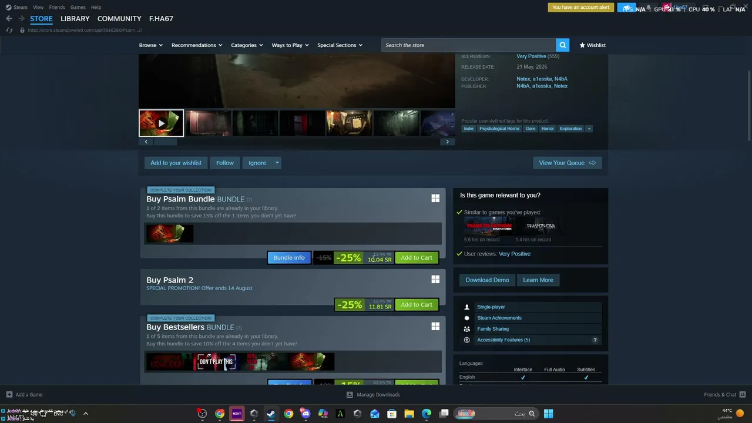The width and height of the screenshot is (752, 423).
Task: Open the F.HA67 profile tab
Action: point(161,19)
